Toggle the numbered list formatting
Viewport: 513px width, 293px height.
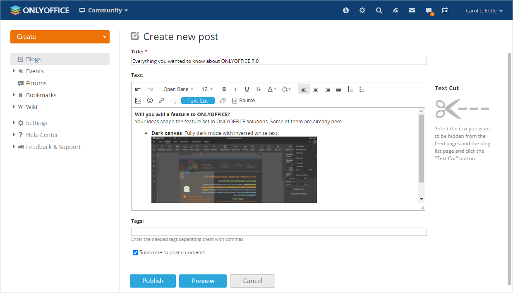pyautogui.click(x=350, y=89)
